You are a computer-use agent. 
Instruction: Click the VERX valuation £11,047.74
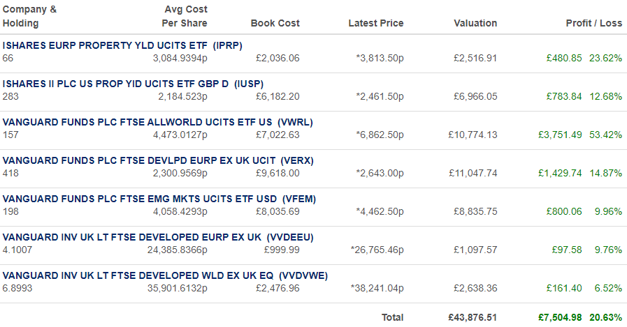(473, 173)
